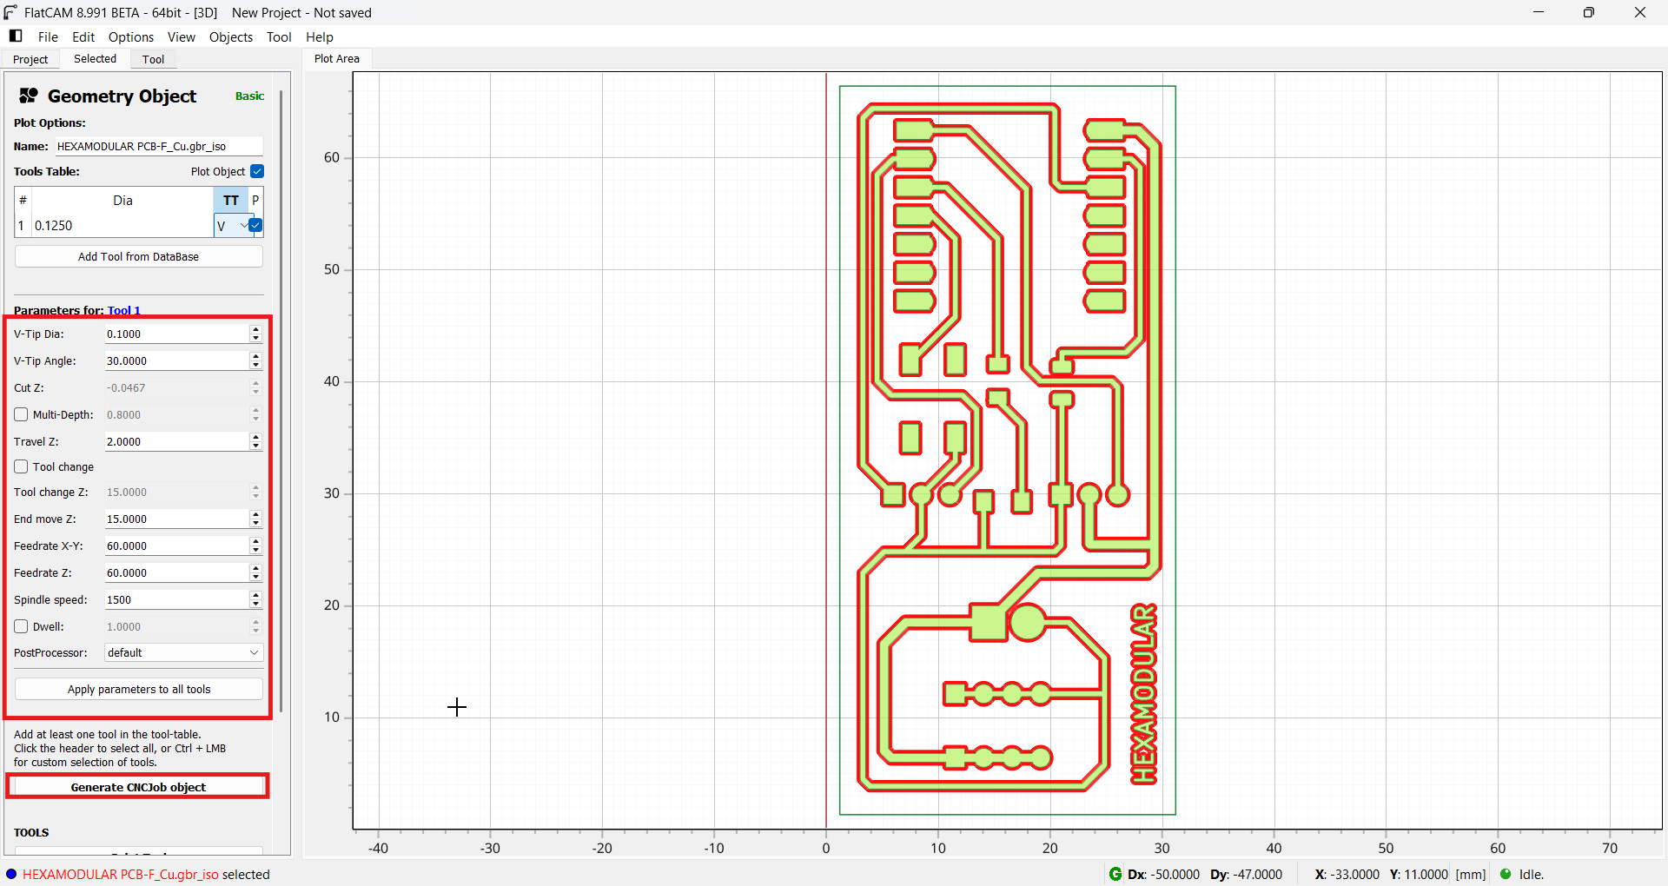Minimize the FlatCAM window

[x=1539, y=12]
